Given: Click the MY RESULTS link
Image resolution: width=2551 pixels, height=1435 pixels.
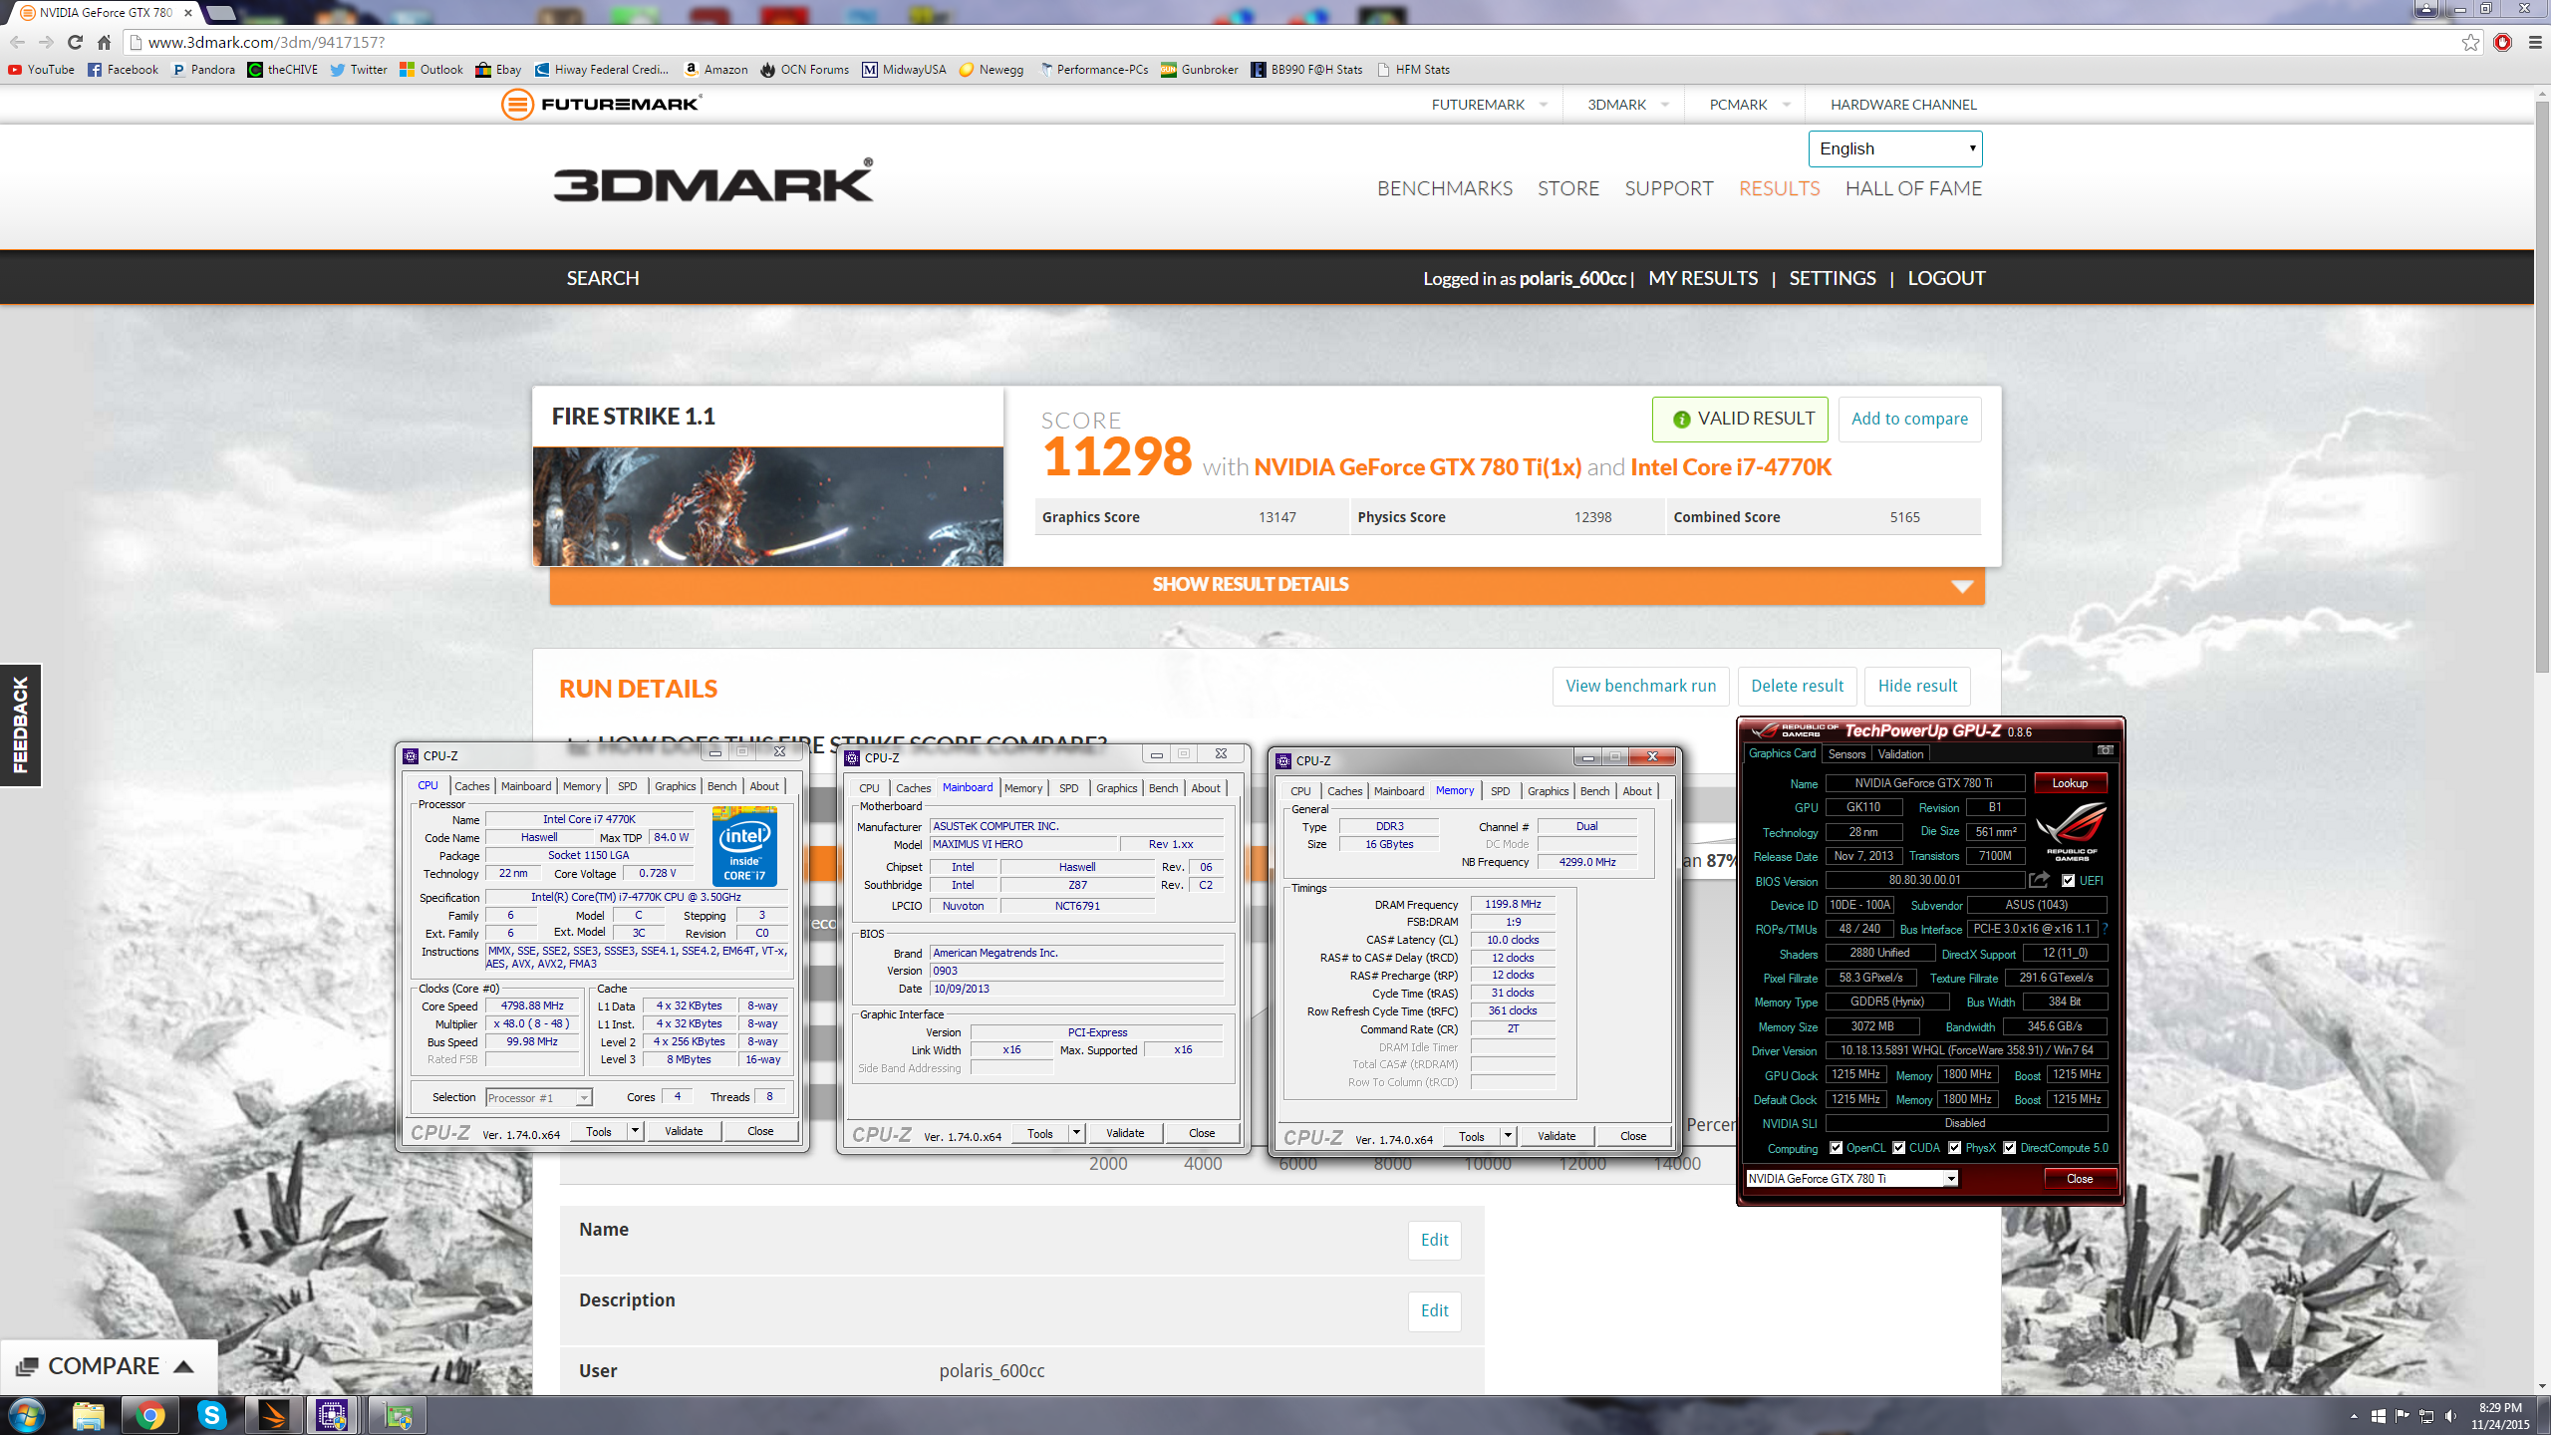Looking at the screenshot, I should point(1703,278).
